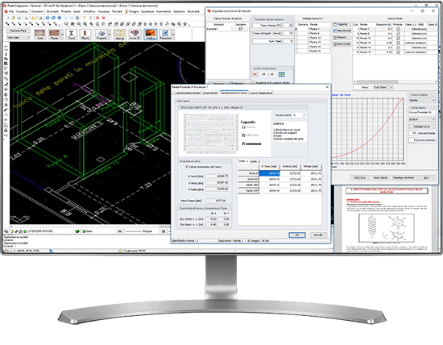Click the Aggiungi icon button in scenario details
The width and height of the screenshot is (443, 345).
(x=342, y=24)
